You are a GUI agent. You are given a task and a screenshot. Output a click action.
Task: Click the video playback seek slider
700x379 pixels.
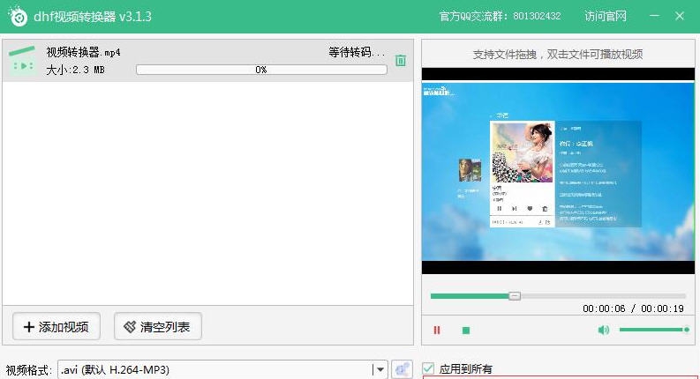558,295
